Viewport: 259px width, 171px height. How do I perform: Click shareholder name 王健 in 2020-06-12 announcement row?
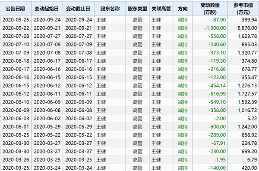[x=101, y=94]
